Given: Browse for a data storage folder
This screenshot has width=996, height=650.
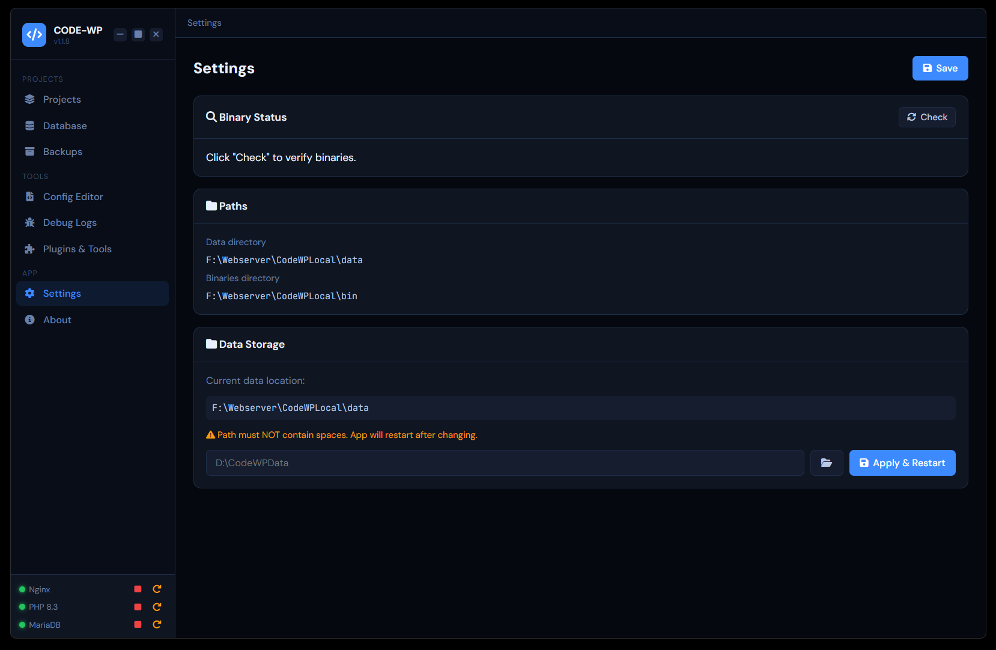Looking at the screenshot, I should tap(826, 463).
